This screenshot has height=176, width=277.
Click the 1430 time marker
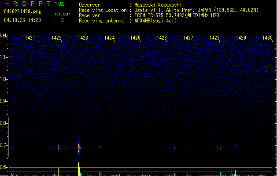pyautogui.click(x=268, y=38)
